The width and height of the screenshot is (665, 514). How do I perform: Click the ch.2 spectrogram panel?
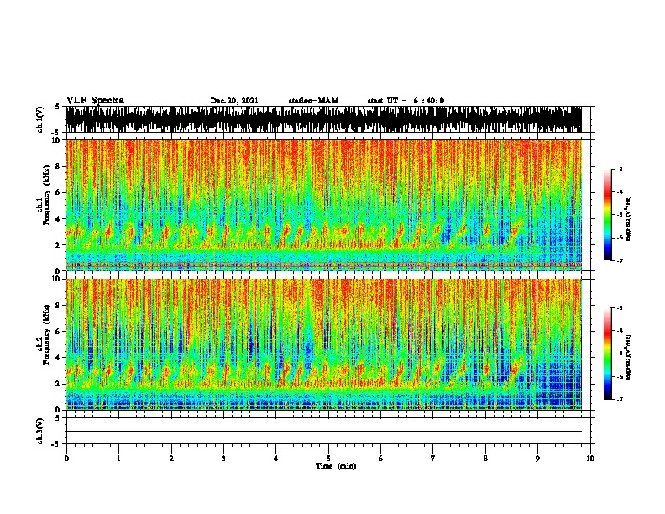click(x=324, y=344)
